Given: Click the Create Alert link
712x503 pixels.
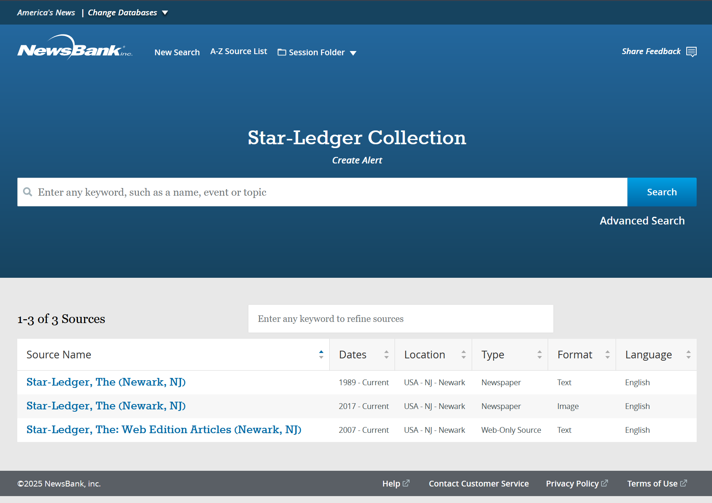Looking at the screenshot, I should 357,160.
